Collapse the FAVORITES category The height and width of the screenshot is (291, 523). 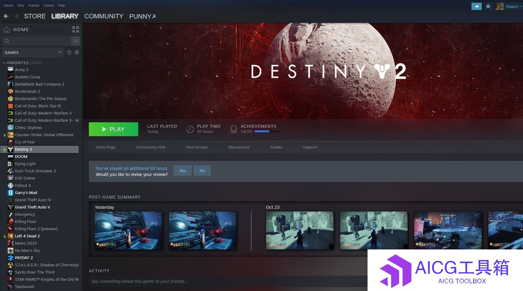[x=4, y=63]
